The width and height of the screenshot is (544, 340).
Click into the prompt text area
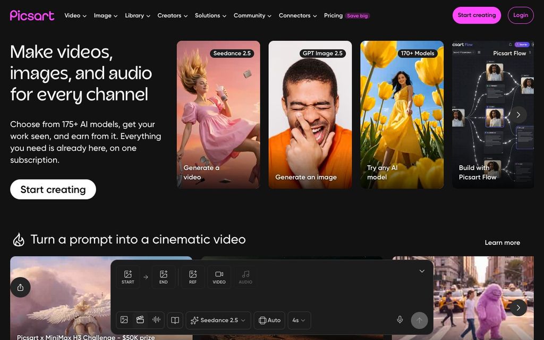click(272, 300)
